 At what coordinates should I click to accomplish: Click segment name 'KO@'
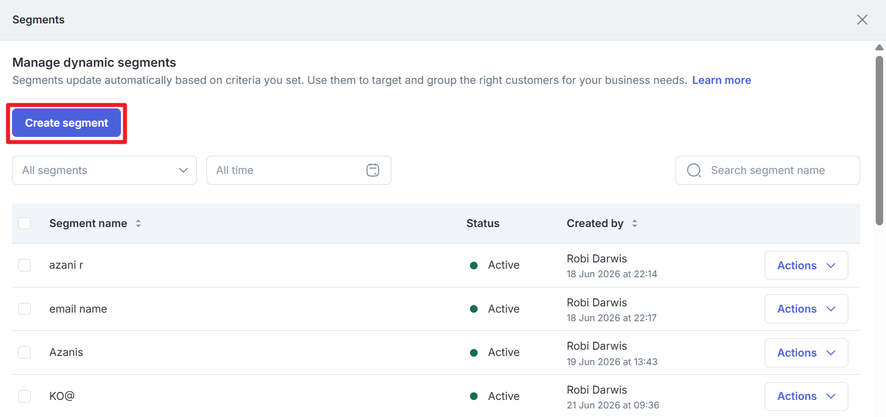click(x=62, y=396)
